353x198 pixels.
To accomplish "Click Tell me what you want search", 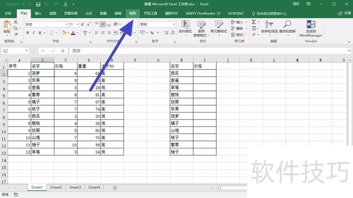I will (x=269, y=14).
